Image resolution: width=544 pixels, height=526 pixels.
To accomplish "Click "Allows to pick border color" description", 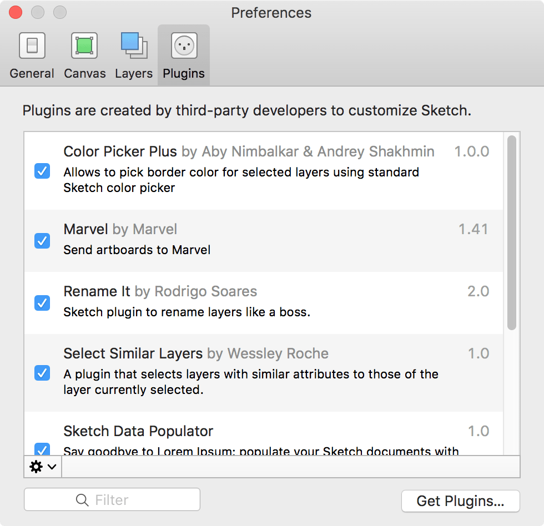I will 241,180.
